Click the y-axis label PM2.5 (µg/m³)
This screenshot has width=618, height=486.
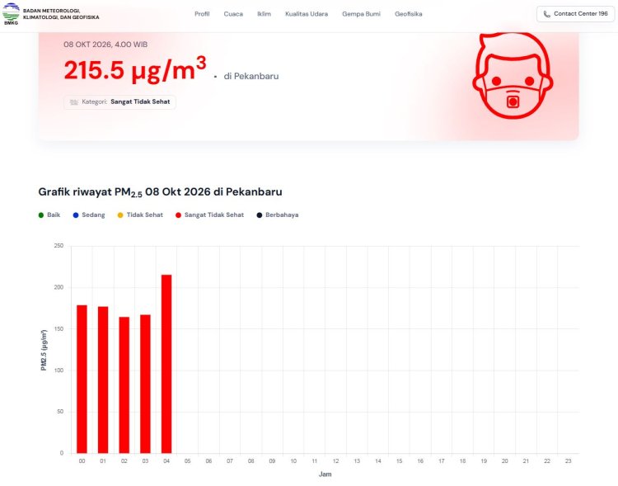click(x=44, y=350)
